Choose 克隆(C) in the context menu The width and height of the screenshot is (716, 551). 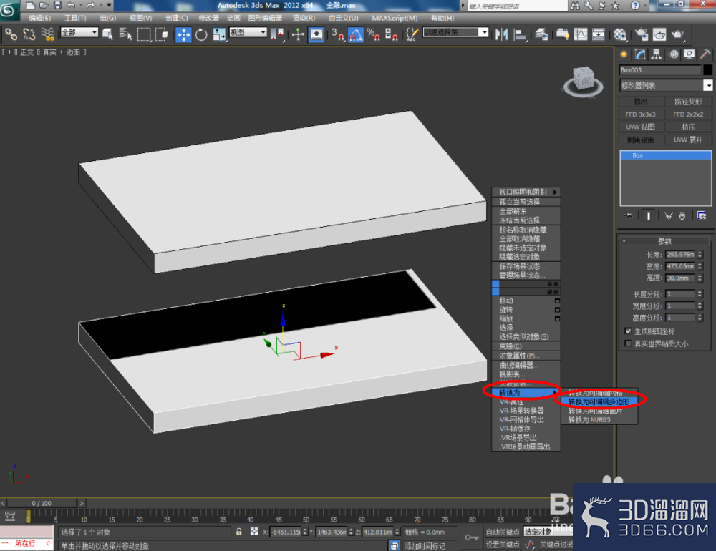(x=526, y=346)
